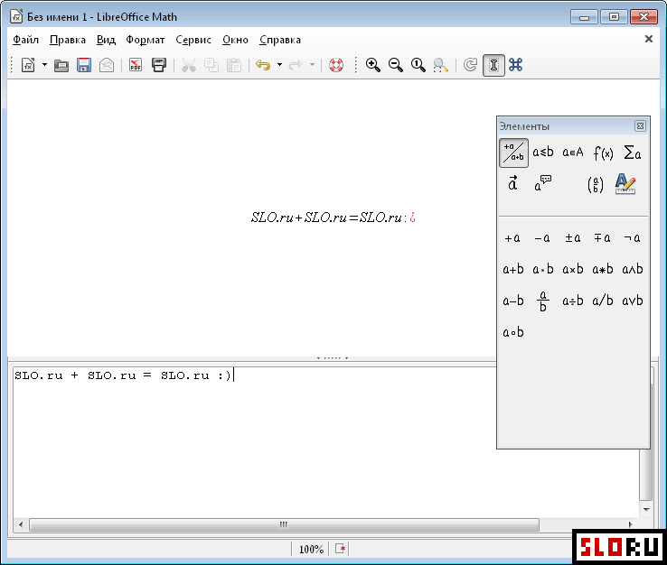Click the 100% zoom status bar field
Image resolution: width=667 pixels, height=565 pixels.
click(311, 550)
